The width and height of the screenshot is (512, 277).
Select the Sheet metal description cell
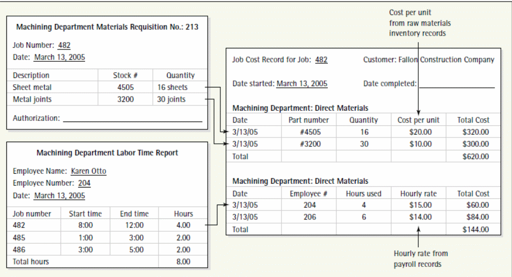[32, 87]
